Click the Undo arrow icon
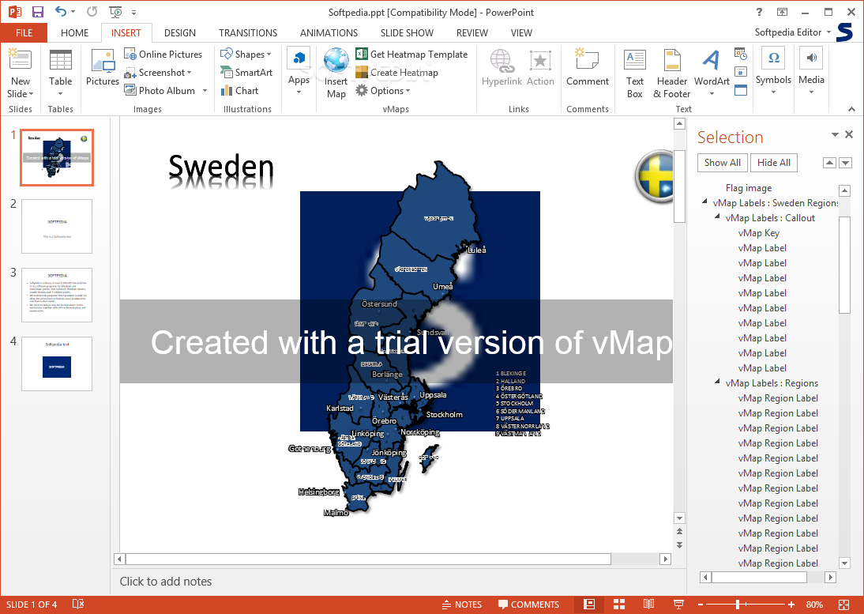864x614 pixels. coord(61,12)
